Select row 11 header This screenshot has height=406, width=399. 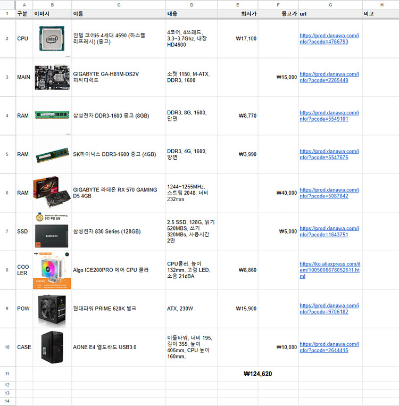7,374
